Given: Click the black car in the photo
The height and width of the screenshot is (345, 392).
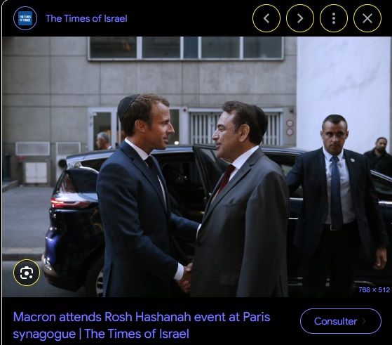Looking at the screenshot, I should tap(75, 221).
